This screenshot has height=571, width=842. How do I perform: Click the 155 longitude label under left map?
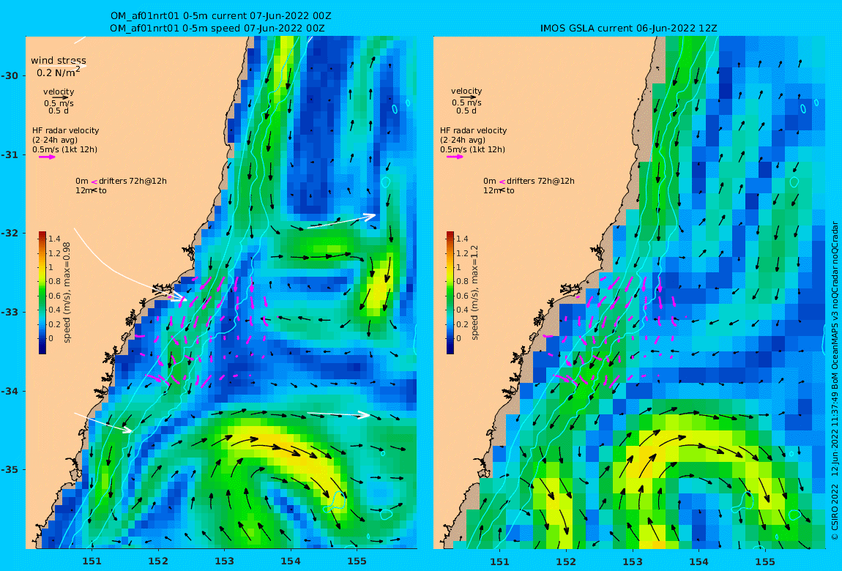point(357,561)
